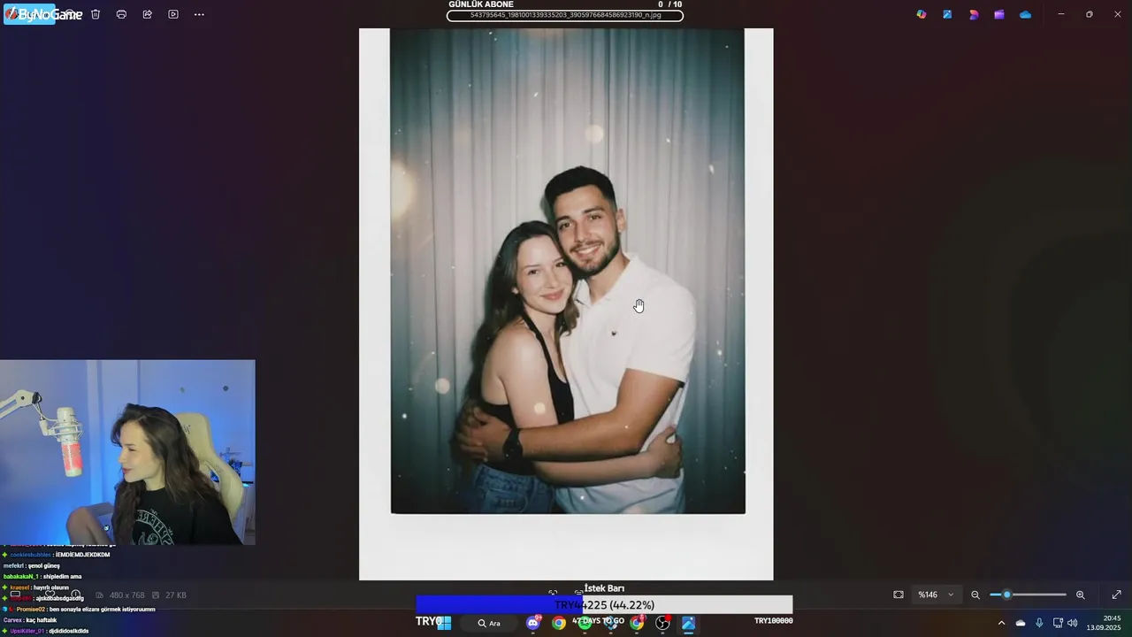This screenshot has height=637, width=1132.
Task: Show hidden system tray icons chevron
Action: (1001, 623)
